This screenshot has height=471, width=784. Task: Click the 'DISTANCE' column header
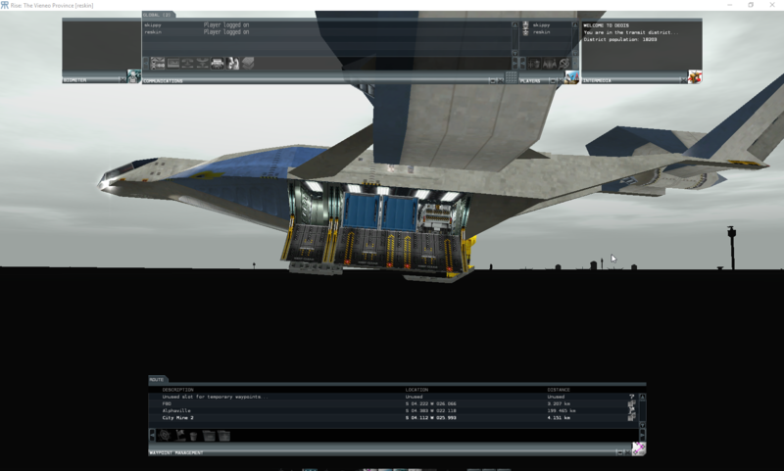[x=559, y=390]
